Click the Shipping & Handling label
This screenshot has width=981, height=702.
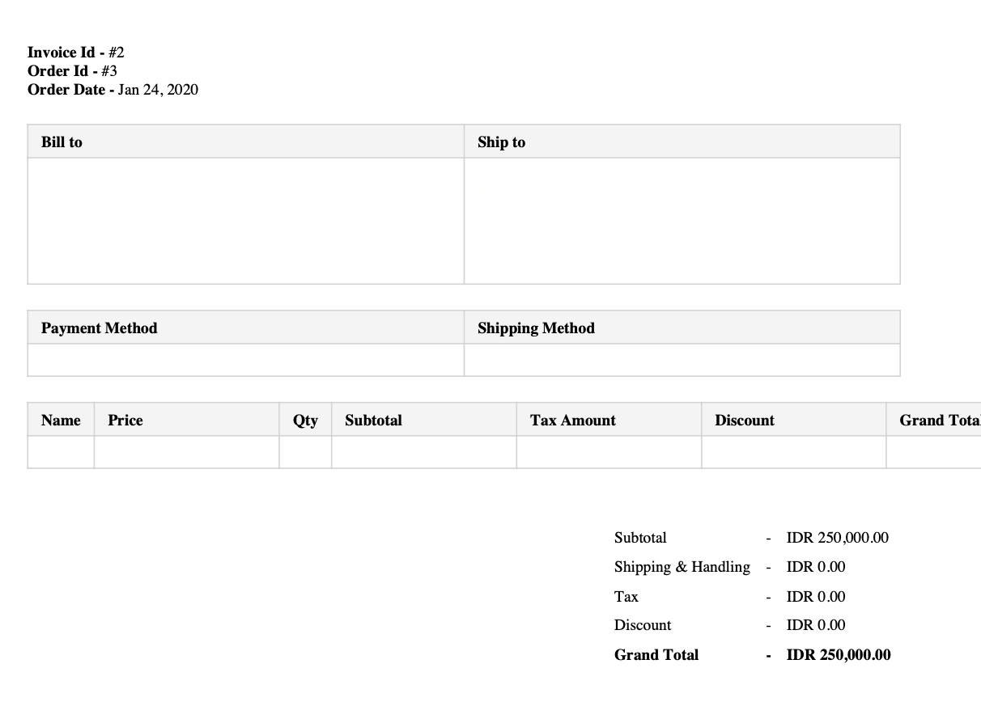click(x=682, y=567)
